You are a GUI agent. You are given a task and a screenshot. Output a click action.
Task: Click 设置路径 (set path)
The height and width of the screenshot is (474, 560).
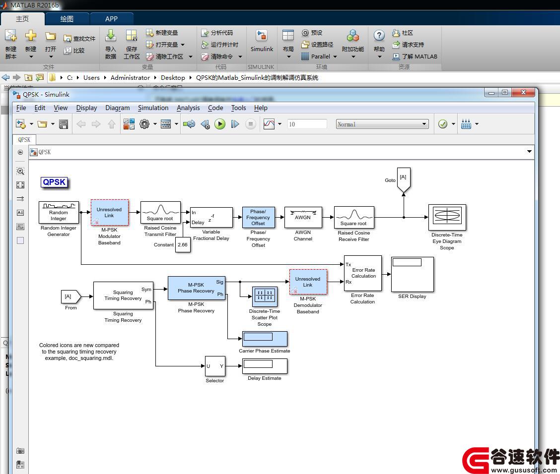click(317, 45)
